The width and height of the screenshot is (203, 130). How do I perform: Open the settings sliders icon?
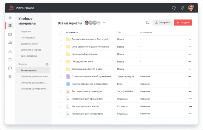10,77
